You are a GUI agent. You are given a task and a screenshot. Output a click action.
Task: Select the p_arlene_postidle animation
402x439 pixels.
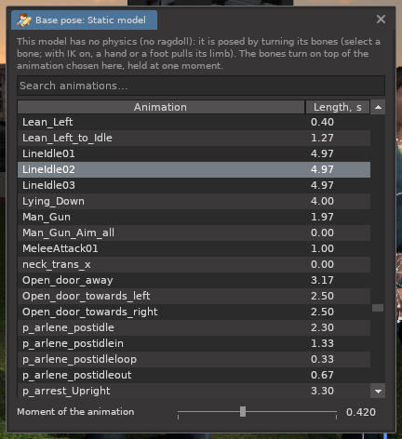click(194, 327)
